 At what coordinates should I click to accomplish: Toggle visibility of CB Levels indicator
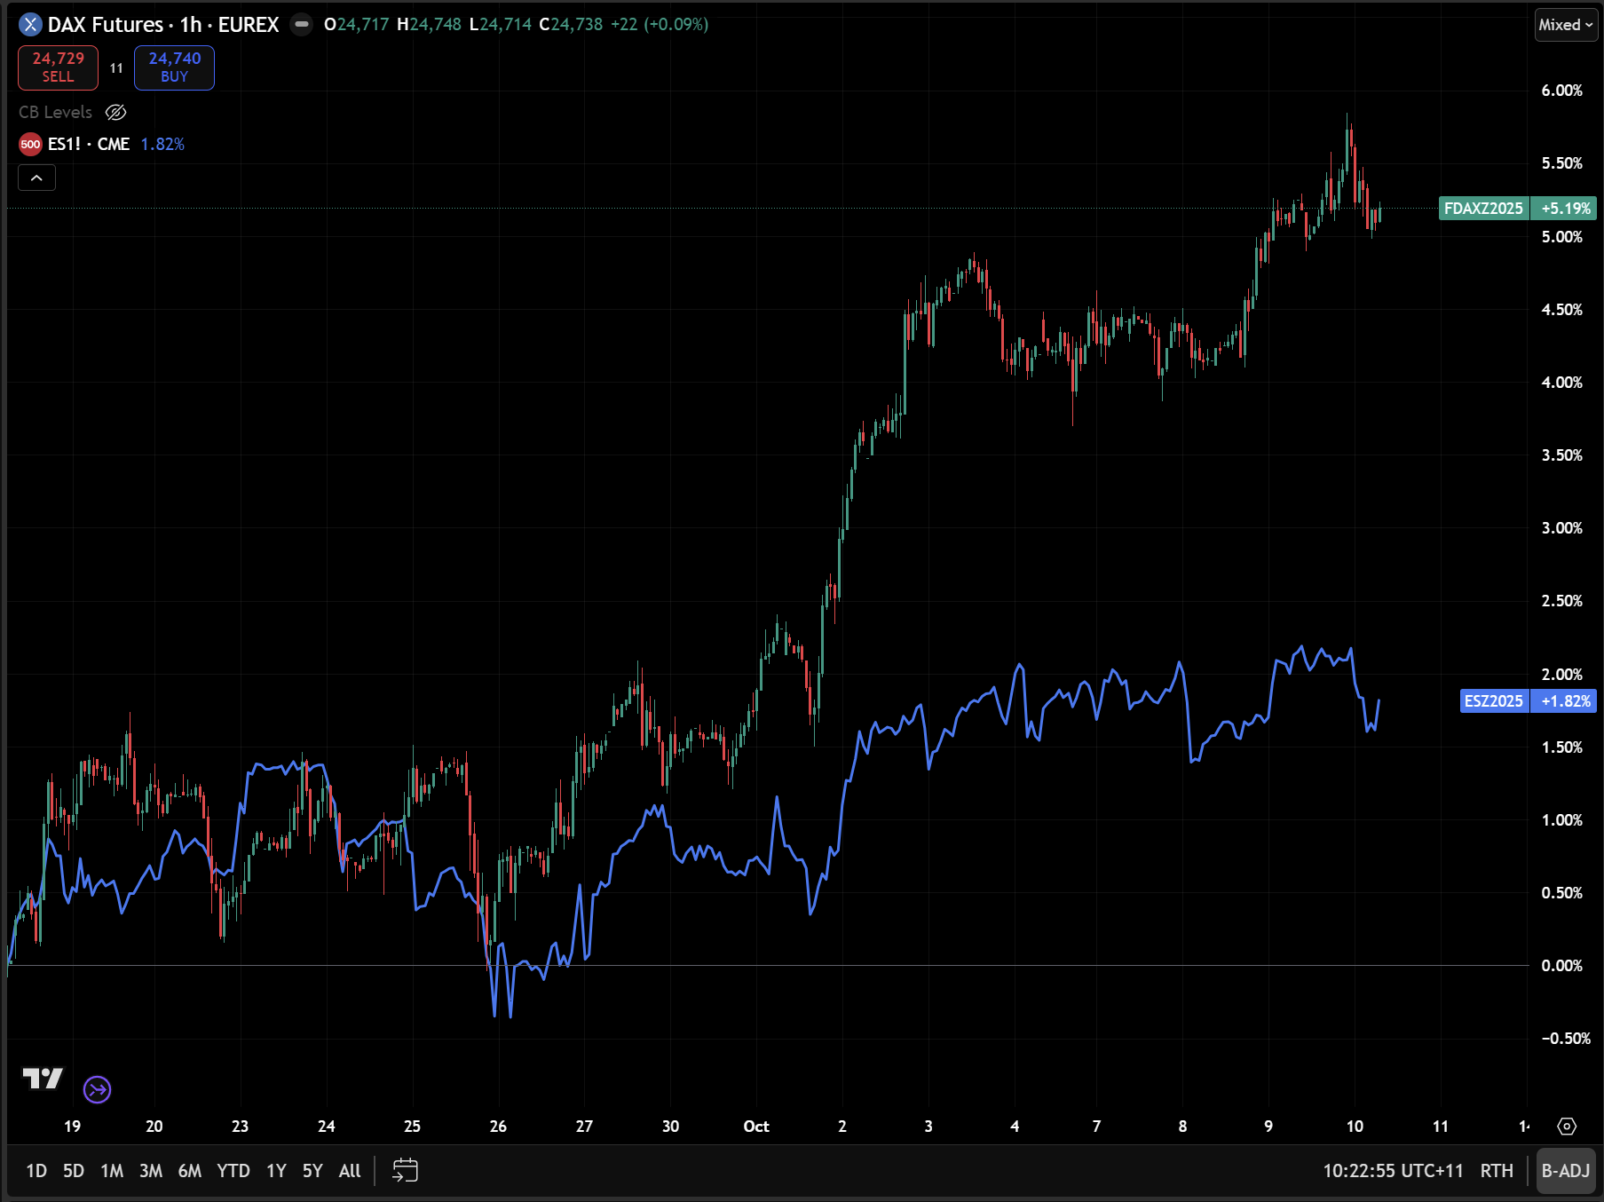pyautogui.click(x=116, y=112)
